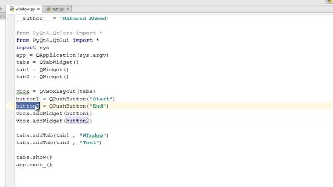Viewport: 333px width, 187px height.
Task: Click QTabWidget() in the tabs assignment
Action: (x=59, y=62)
